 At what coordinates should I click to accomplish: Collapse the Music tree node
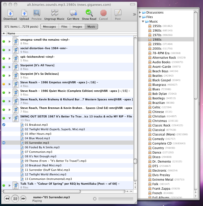(143, 21)
